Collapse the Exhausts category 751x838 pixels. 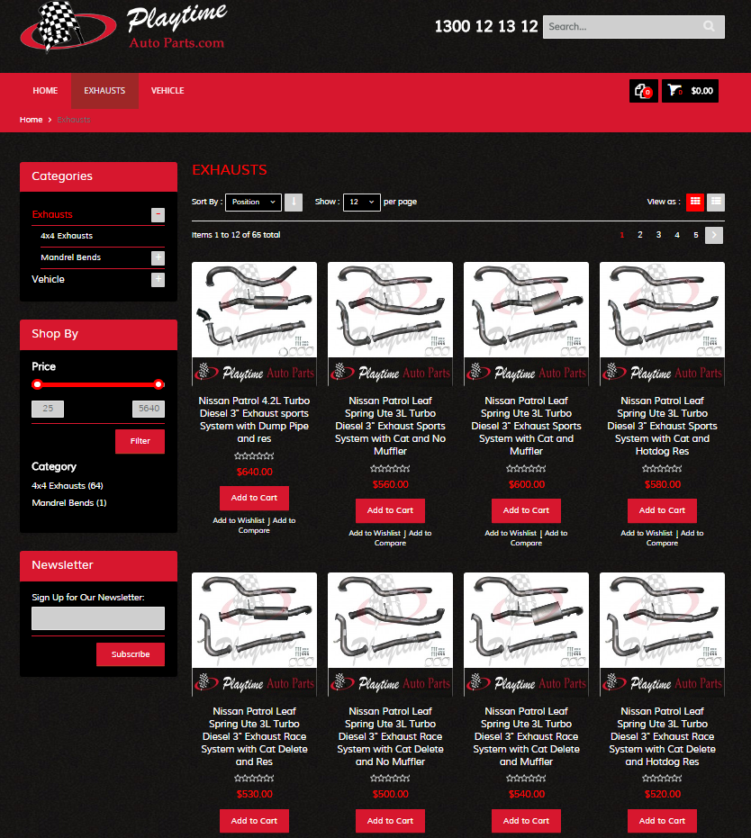(x=158, y=215)
